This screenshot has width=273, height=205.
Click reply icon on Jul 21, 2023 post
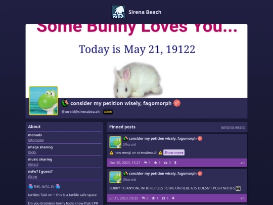(143, 198)
